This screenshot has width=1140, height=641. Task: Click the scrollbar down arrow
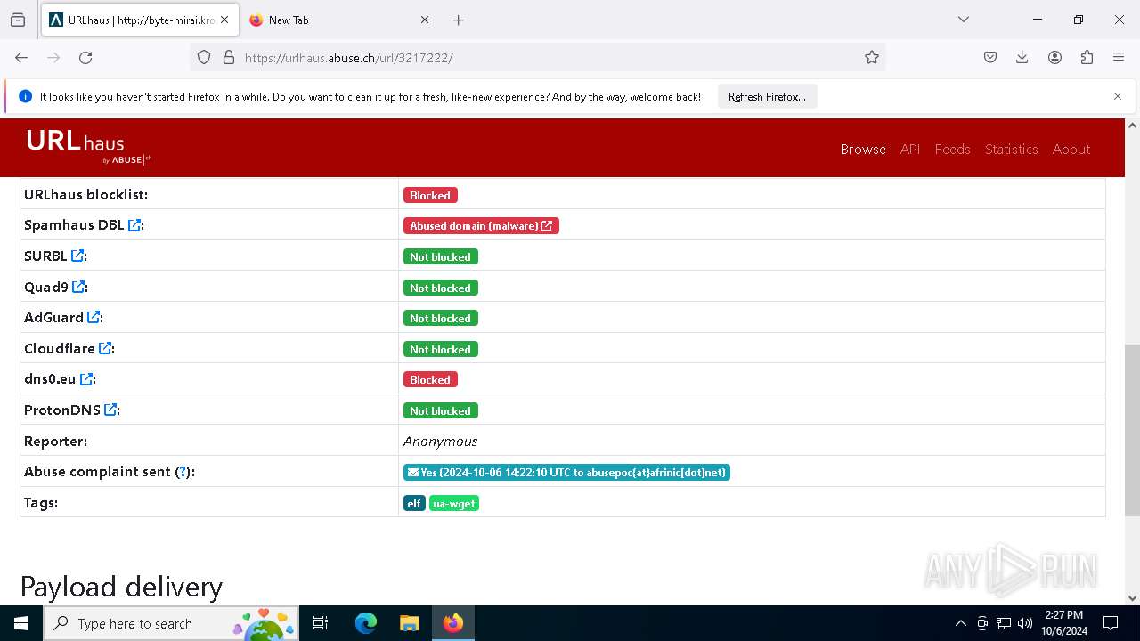click(x=1132, y=598)
